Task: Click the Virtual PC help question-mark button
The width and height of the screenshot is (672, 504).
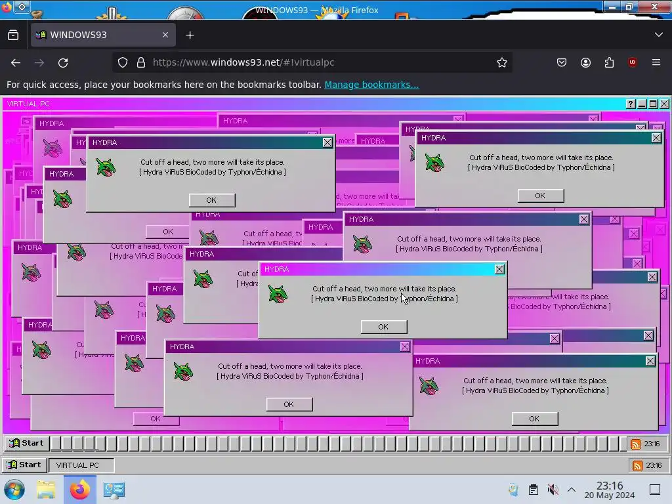Action: [631, 104]
